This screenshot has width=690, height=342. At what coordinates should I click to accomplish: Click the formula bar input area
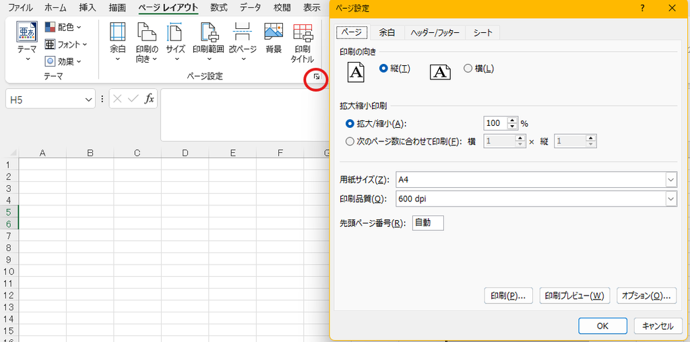coord(244,114)
